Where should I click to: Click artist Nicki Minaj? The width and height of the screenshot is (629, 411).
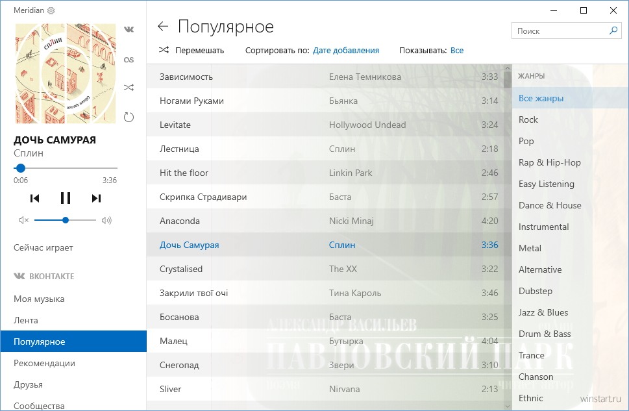click(351, 221)
